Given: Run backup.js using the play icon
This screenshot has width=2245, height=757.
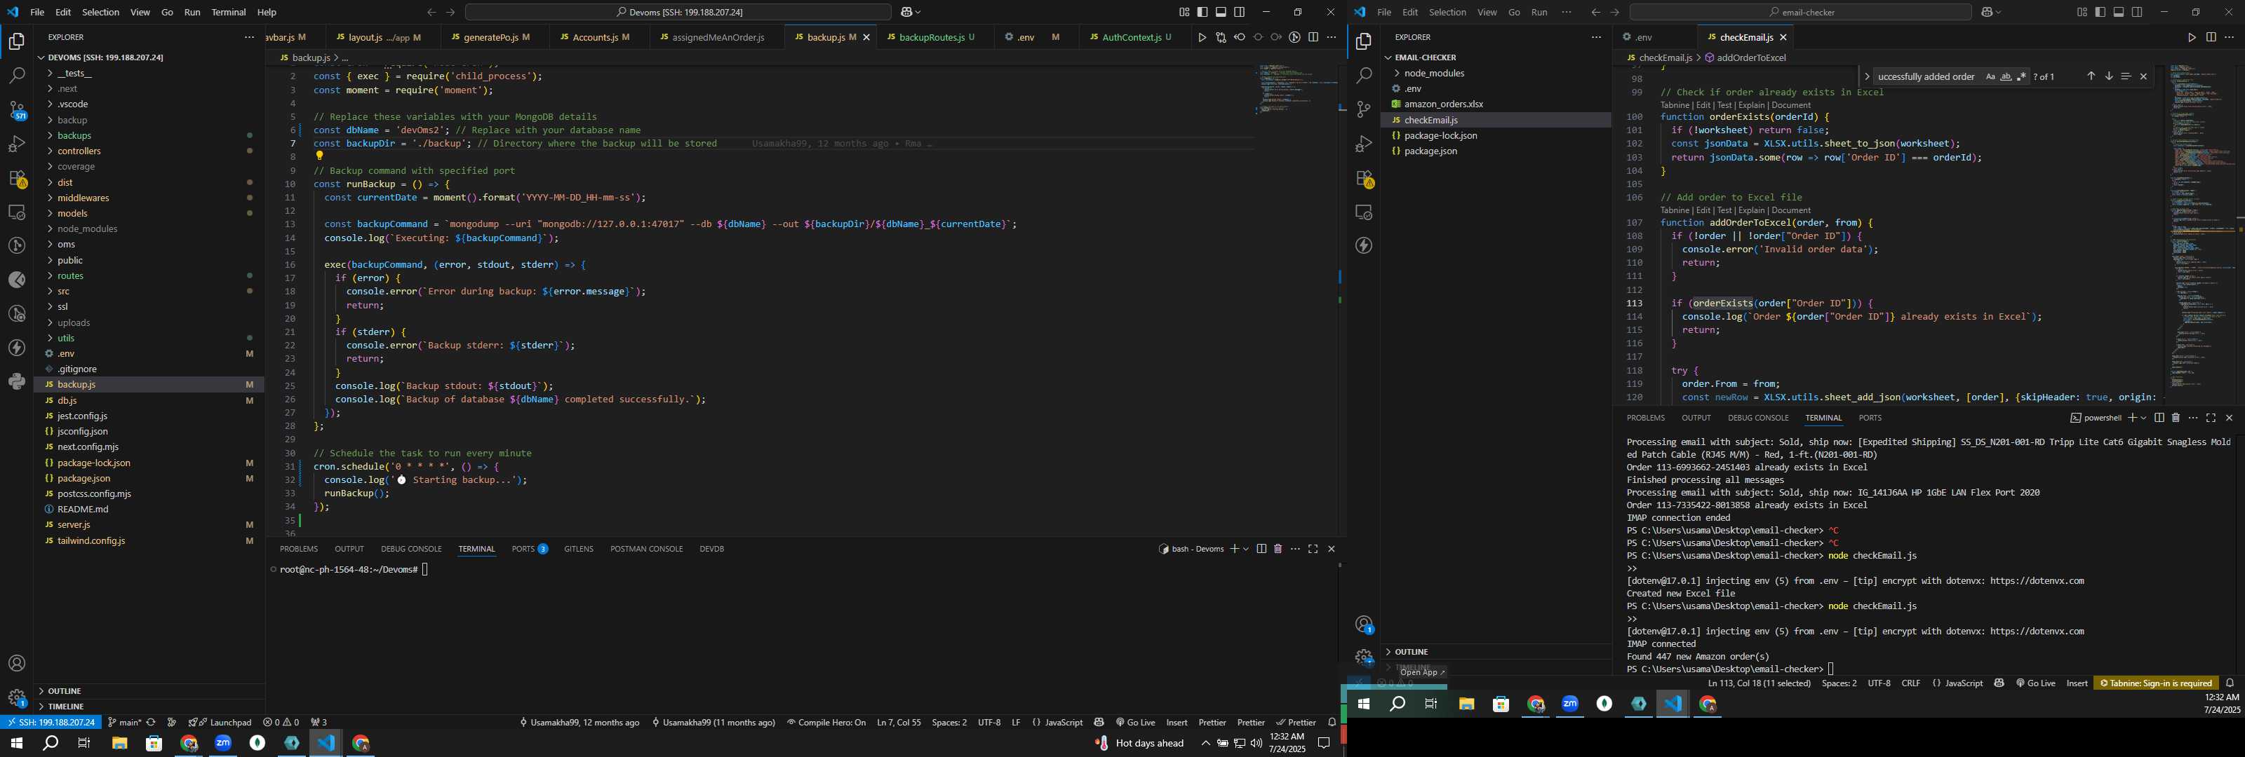Looking at the screenshot, I should (x=1202, y=37).
